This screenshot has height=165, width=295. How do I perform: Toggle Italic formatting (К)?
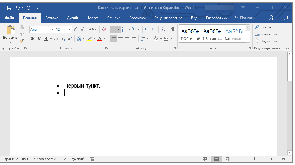[39, 39]
